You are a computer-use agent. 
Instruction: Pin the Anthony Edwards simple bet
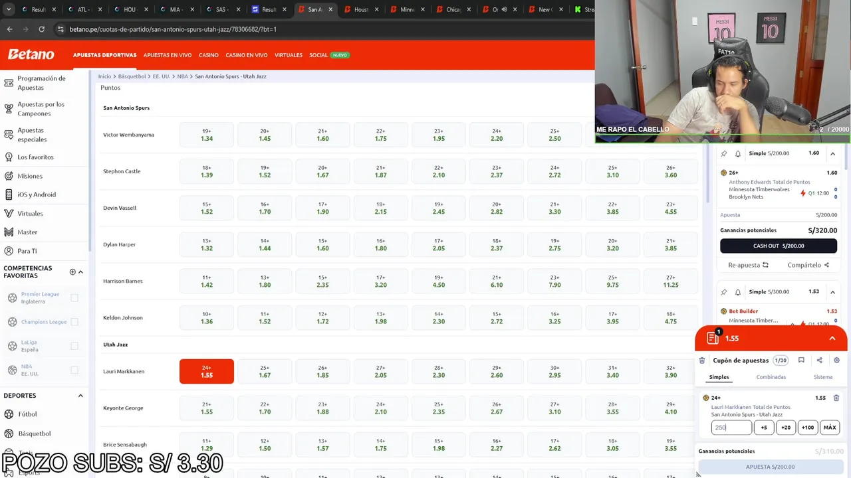pyautogui.click(x=724, y=153)
